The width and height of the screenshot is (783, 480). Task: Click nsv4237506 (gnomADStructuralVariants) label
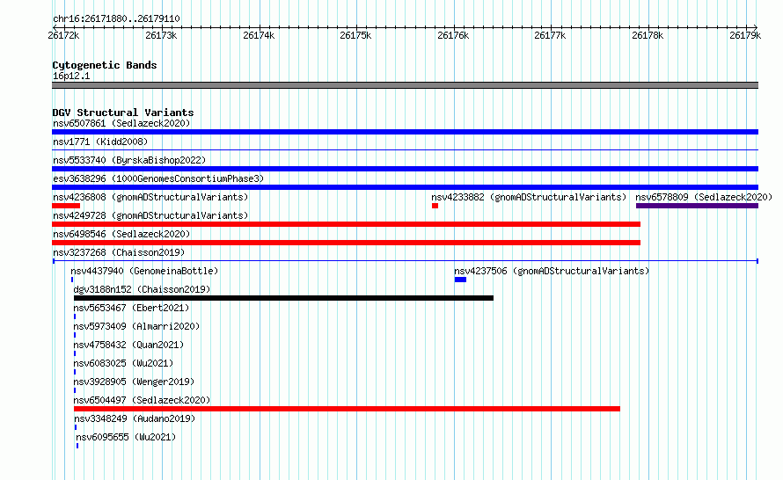[x=552, y=271]
